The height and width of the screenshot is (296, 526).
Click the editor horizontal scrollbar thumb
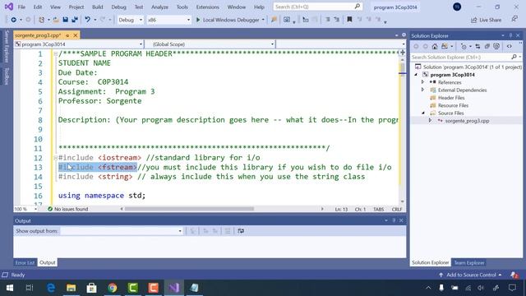[189, 209]
